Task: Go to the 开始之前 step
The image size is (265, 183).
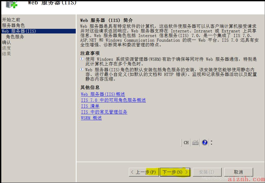Action: coord(11,20)
